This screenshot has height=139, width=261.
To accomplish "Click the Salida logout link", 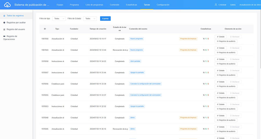I will tap(233, 5).
